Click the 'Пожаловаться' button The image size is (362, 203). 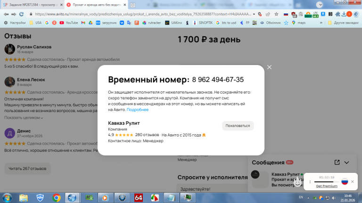[x=238, y=126]
